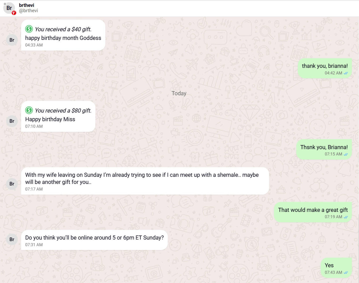Click the Br avatar beside the wife leaving message
Screen dimensions: 359x283
click(x=12, y=184)
